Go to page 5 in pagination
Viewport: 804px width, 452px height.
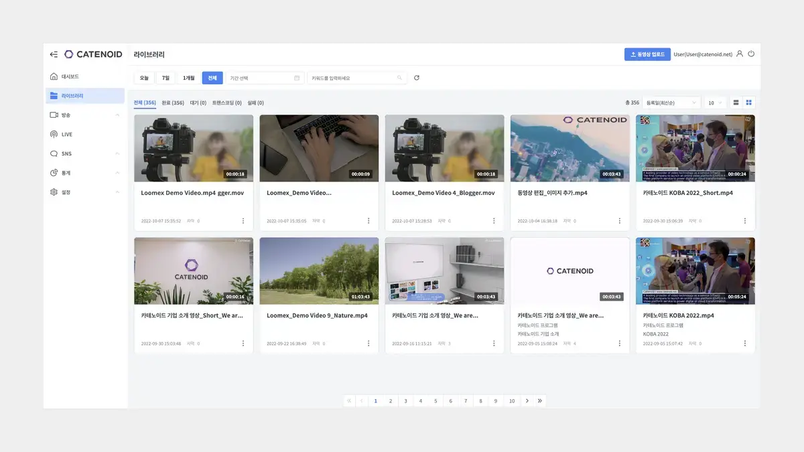(x=435, y=401)
